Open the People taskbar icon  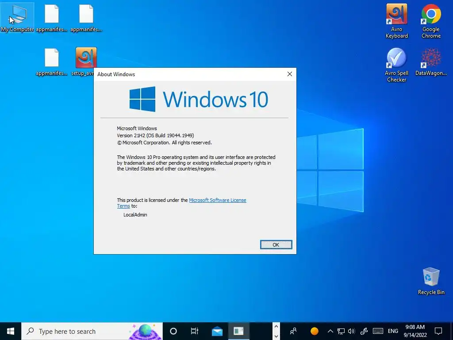coord(293,331)
